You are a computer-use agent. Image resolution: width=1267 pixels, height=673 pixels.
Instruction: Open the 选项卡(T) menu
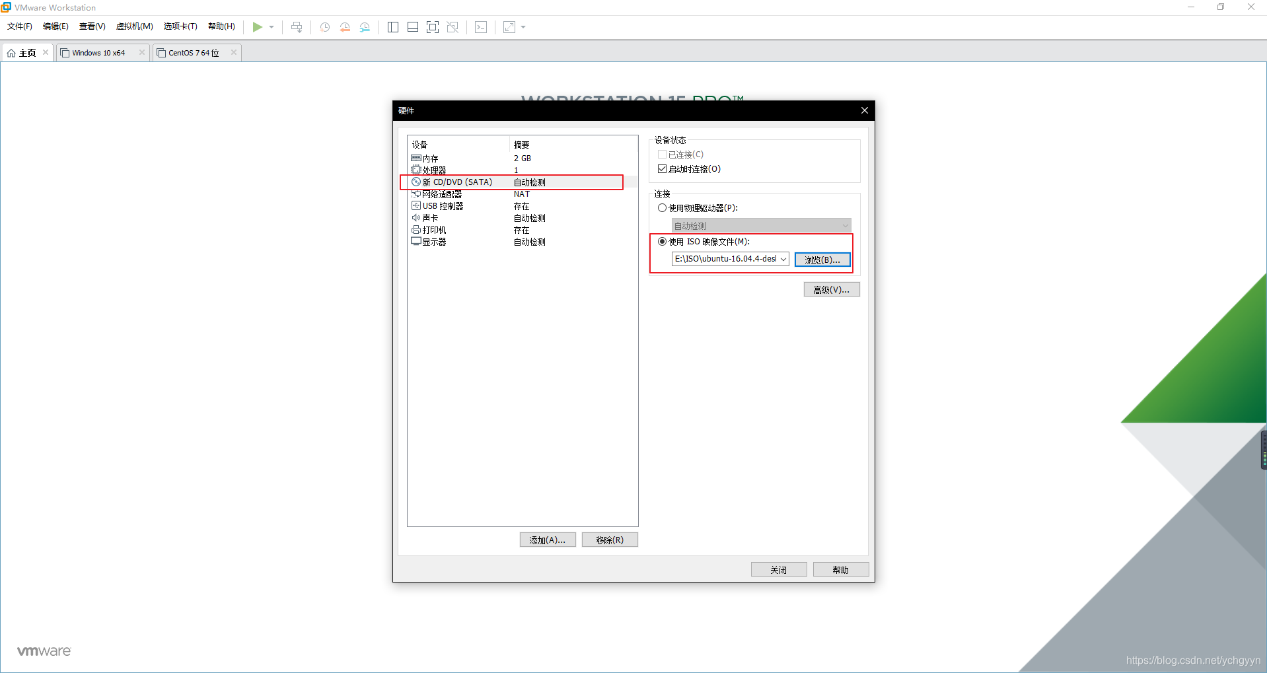[180, 26]
